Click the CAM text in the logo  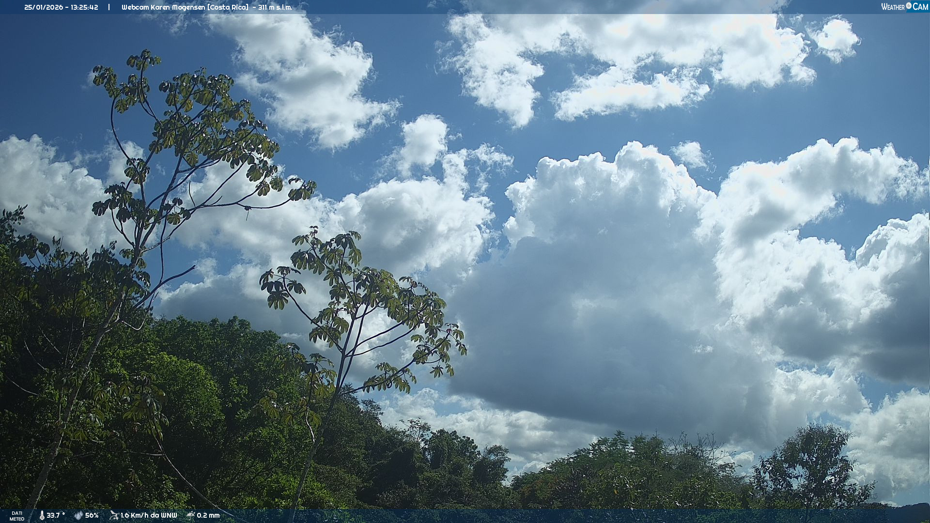click(x=920, y=7)
